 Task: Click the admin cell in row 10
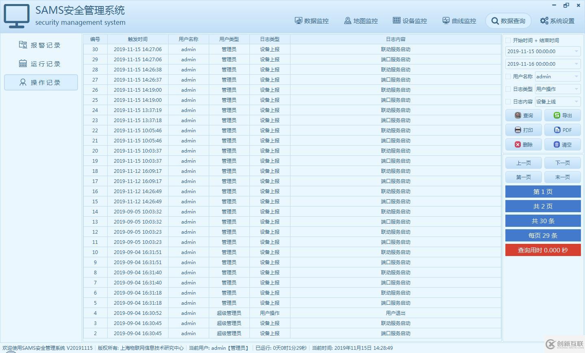[188, 252]
